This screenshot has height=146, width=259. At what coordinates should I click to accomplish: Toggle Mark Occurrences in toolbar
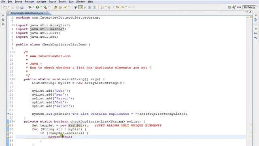81,7
